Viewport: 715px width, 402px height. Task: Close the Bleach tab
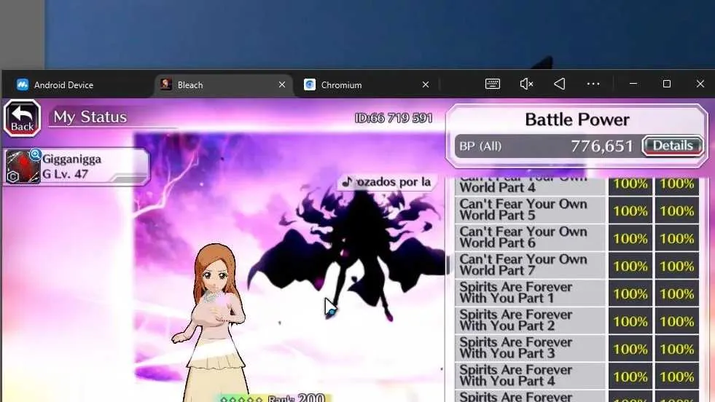click(282, 84)
